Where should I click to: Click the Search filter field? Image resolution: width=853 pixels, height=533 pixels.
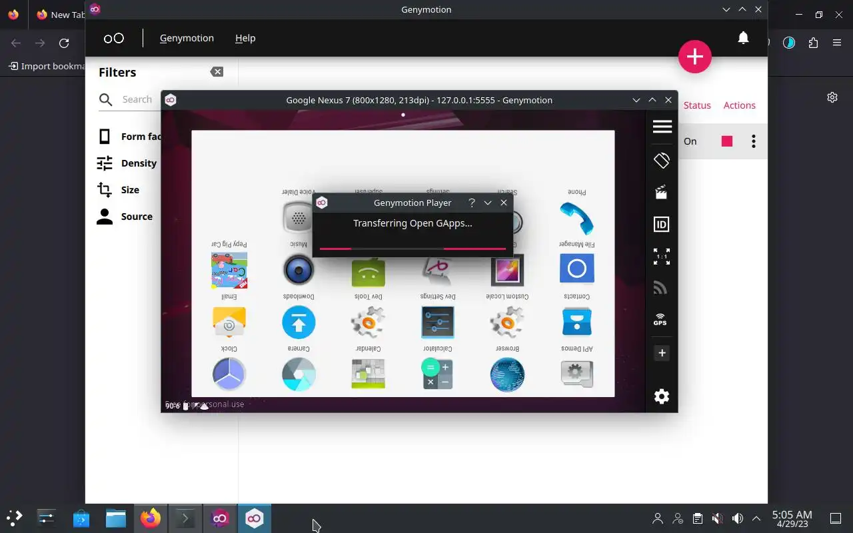coord(130,99)
